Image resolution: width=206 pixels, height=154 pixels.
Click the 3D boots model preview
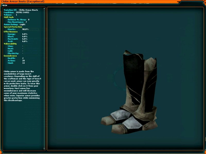[129, 92]
